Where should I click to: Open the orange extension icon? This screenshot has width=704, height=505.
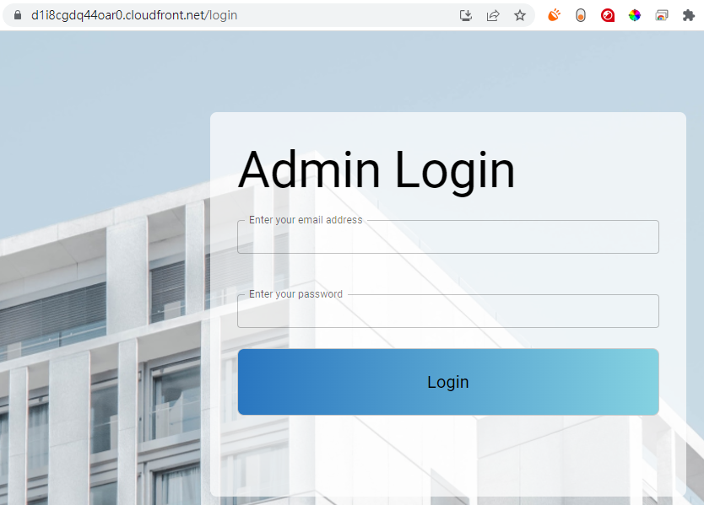554,15
